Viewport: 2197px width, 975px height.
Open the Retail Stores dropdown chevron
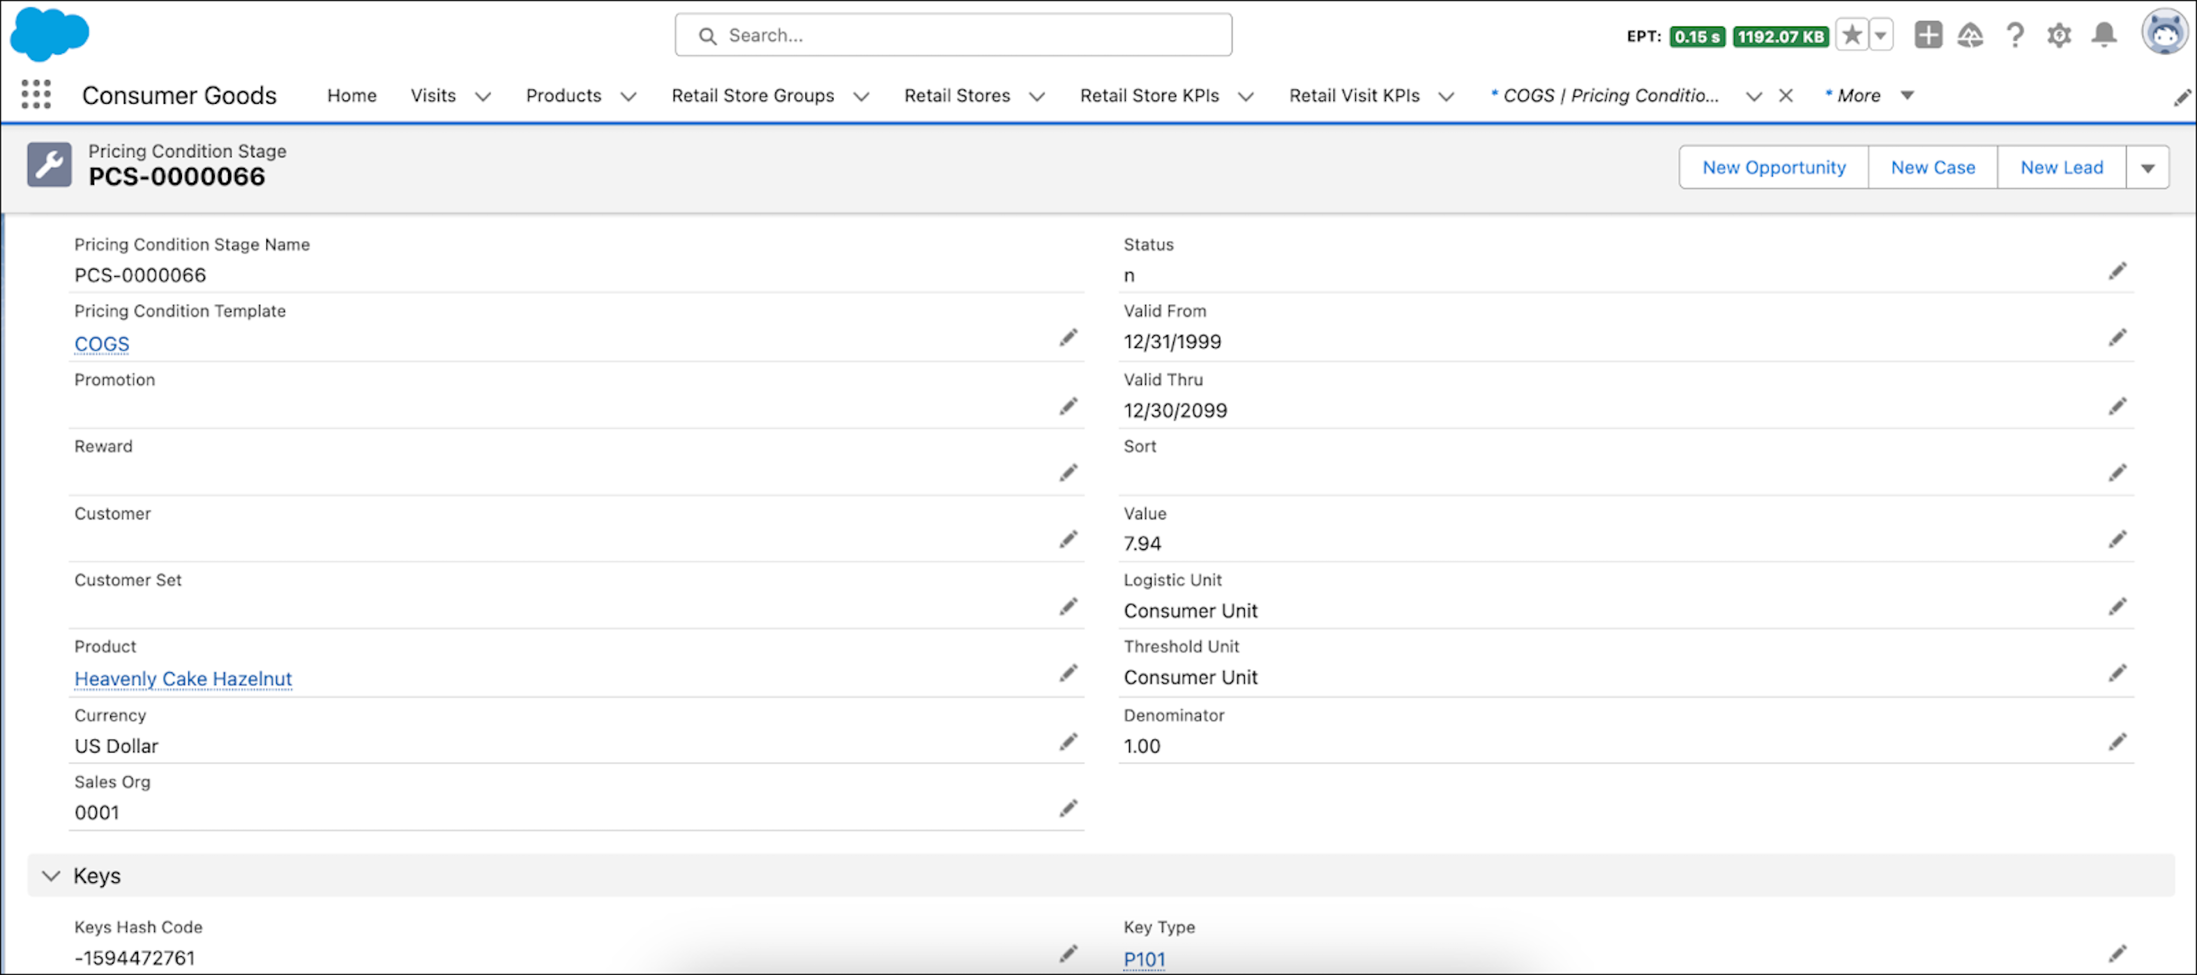1037,96
